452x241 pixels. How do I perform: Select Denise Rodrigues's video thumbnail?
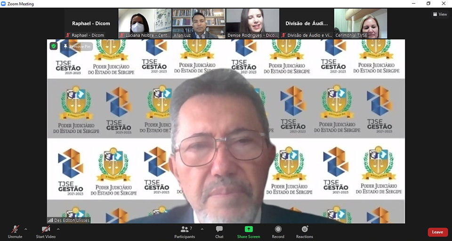(252, 24)
